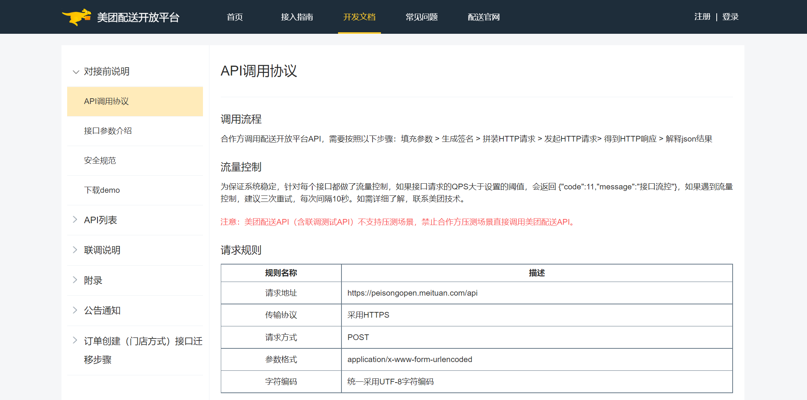Select the 请求地址 URL in the table

click(412, 293)
